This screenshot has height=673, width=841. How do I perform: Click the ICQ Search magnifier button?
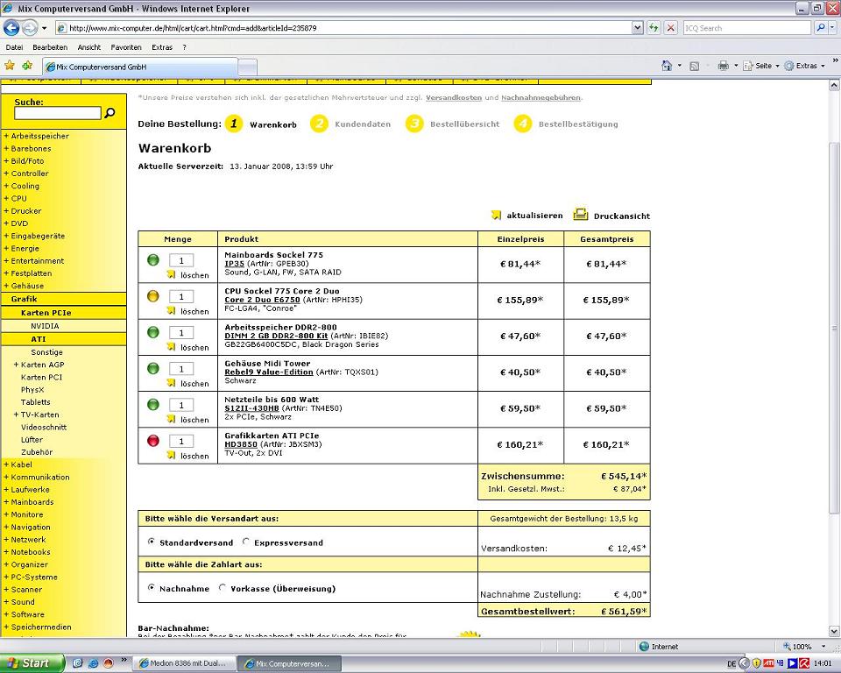pos(820,28)
